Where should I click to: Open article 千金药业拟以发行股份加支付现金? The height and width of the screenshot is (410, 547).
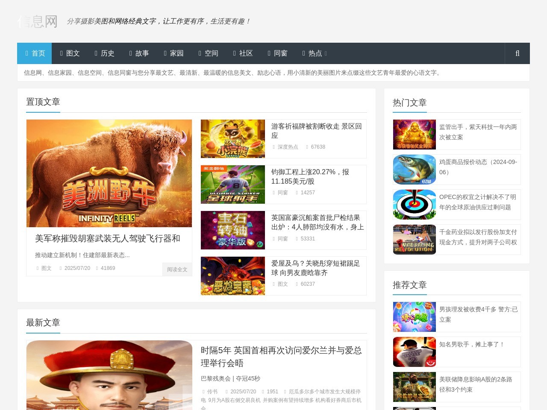coord(478,237)
